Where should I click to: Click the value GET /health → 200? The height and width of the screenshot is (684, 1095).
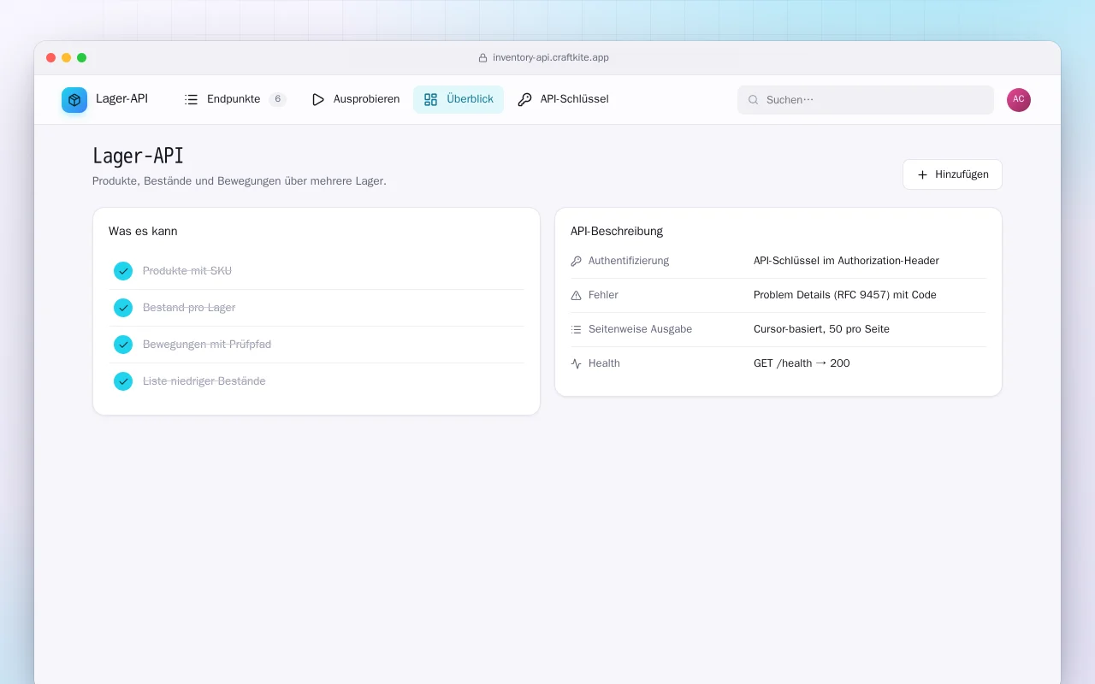(802, 363)
